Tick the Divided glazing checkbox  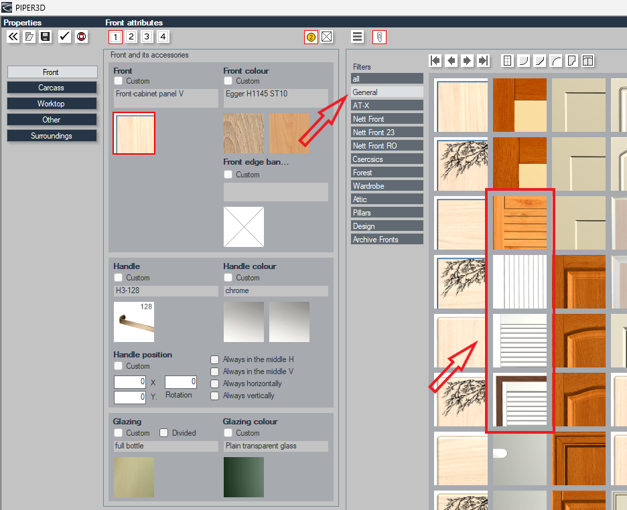(x=163, y=433)
